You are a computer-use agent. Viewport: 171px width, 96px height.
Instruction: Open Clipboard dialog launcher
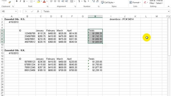(13, 6)
